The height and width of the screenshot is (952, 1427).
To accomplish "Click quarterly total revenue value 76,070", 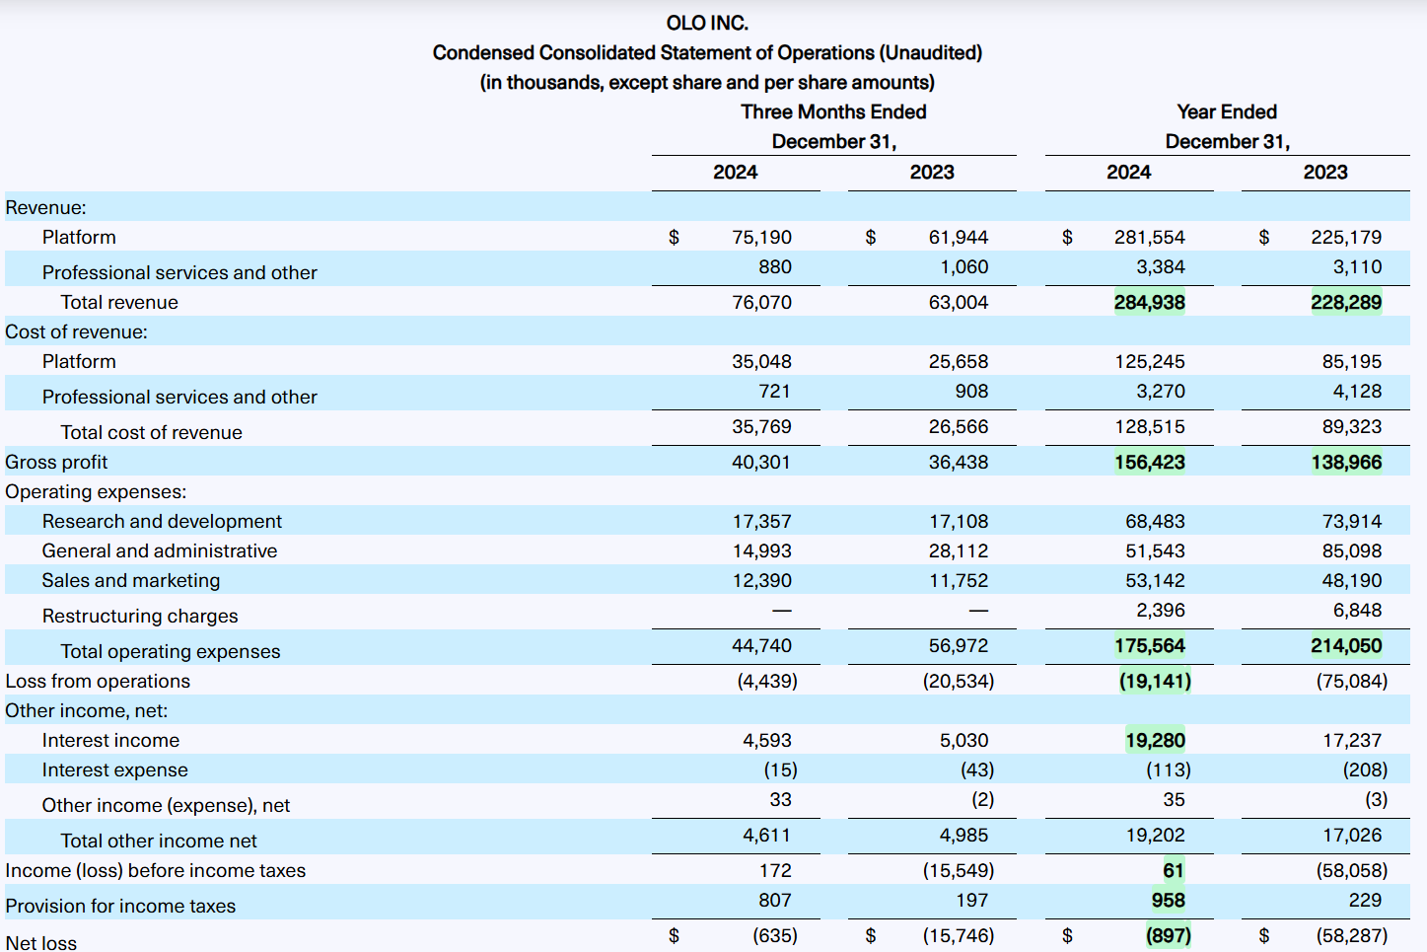I will coord(761,302).
